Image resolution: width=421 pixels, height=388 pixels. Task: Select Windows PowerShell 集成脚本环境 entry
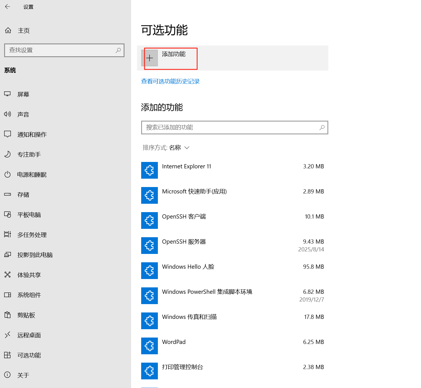point(207,292)
